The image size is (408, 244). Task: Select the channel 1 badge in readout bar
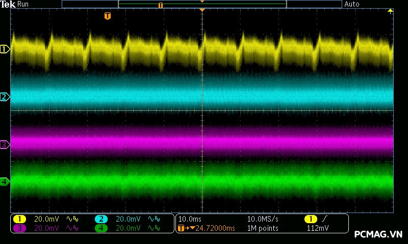coord(19,219)
